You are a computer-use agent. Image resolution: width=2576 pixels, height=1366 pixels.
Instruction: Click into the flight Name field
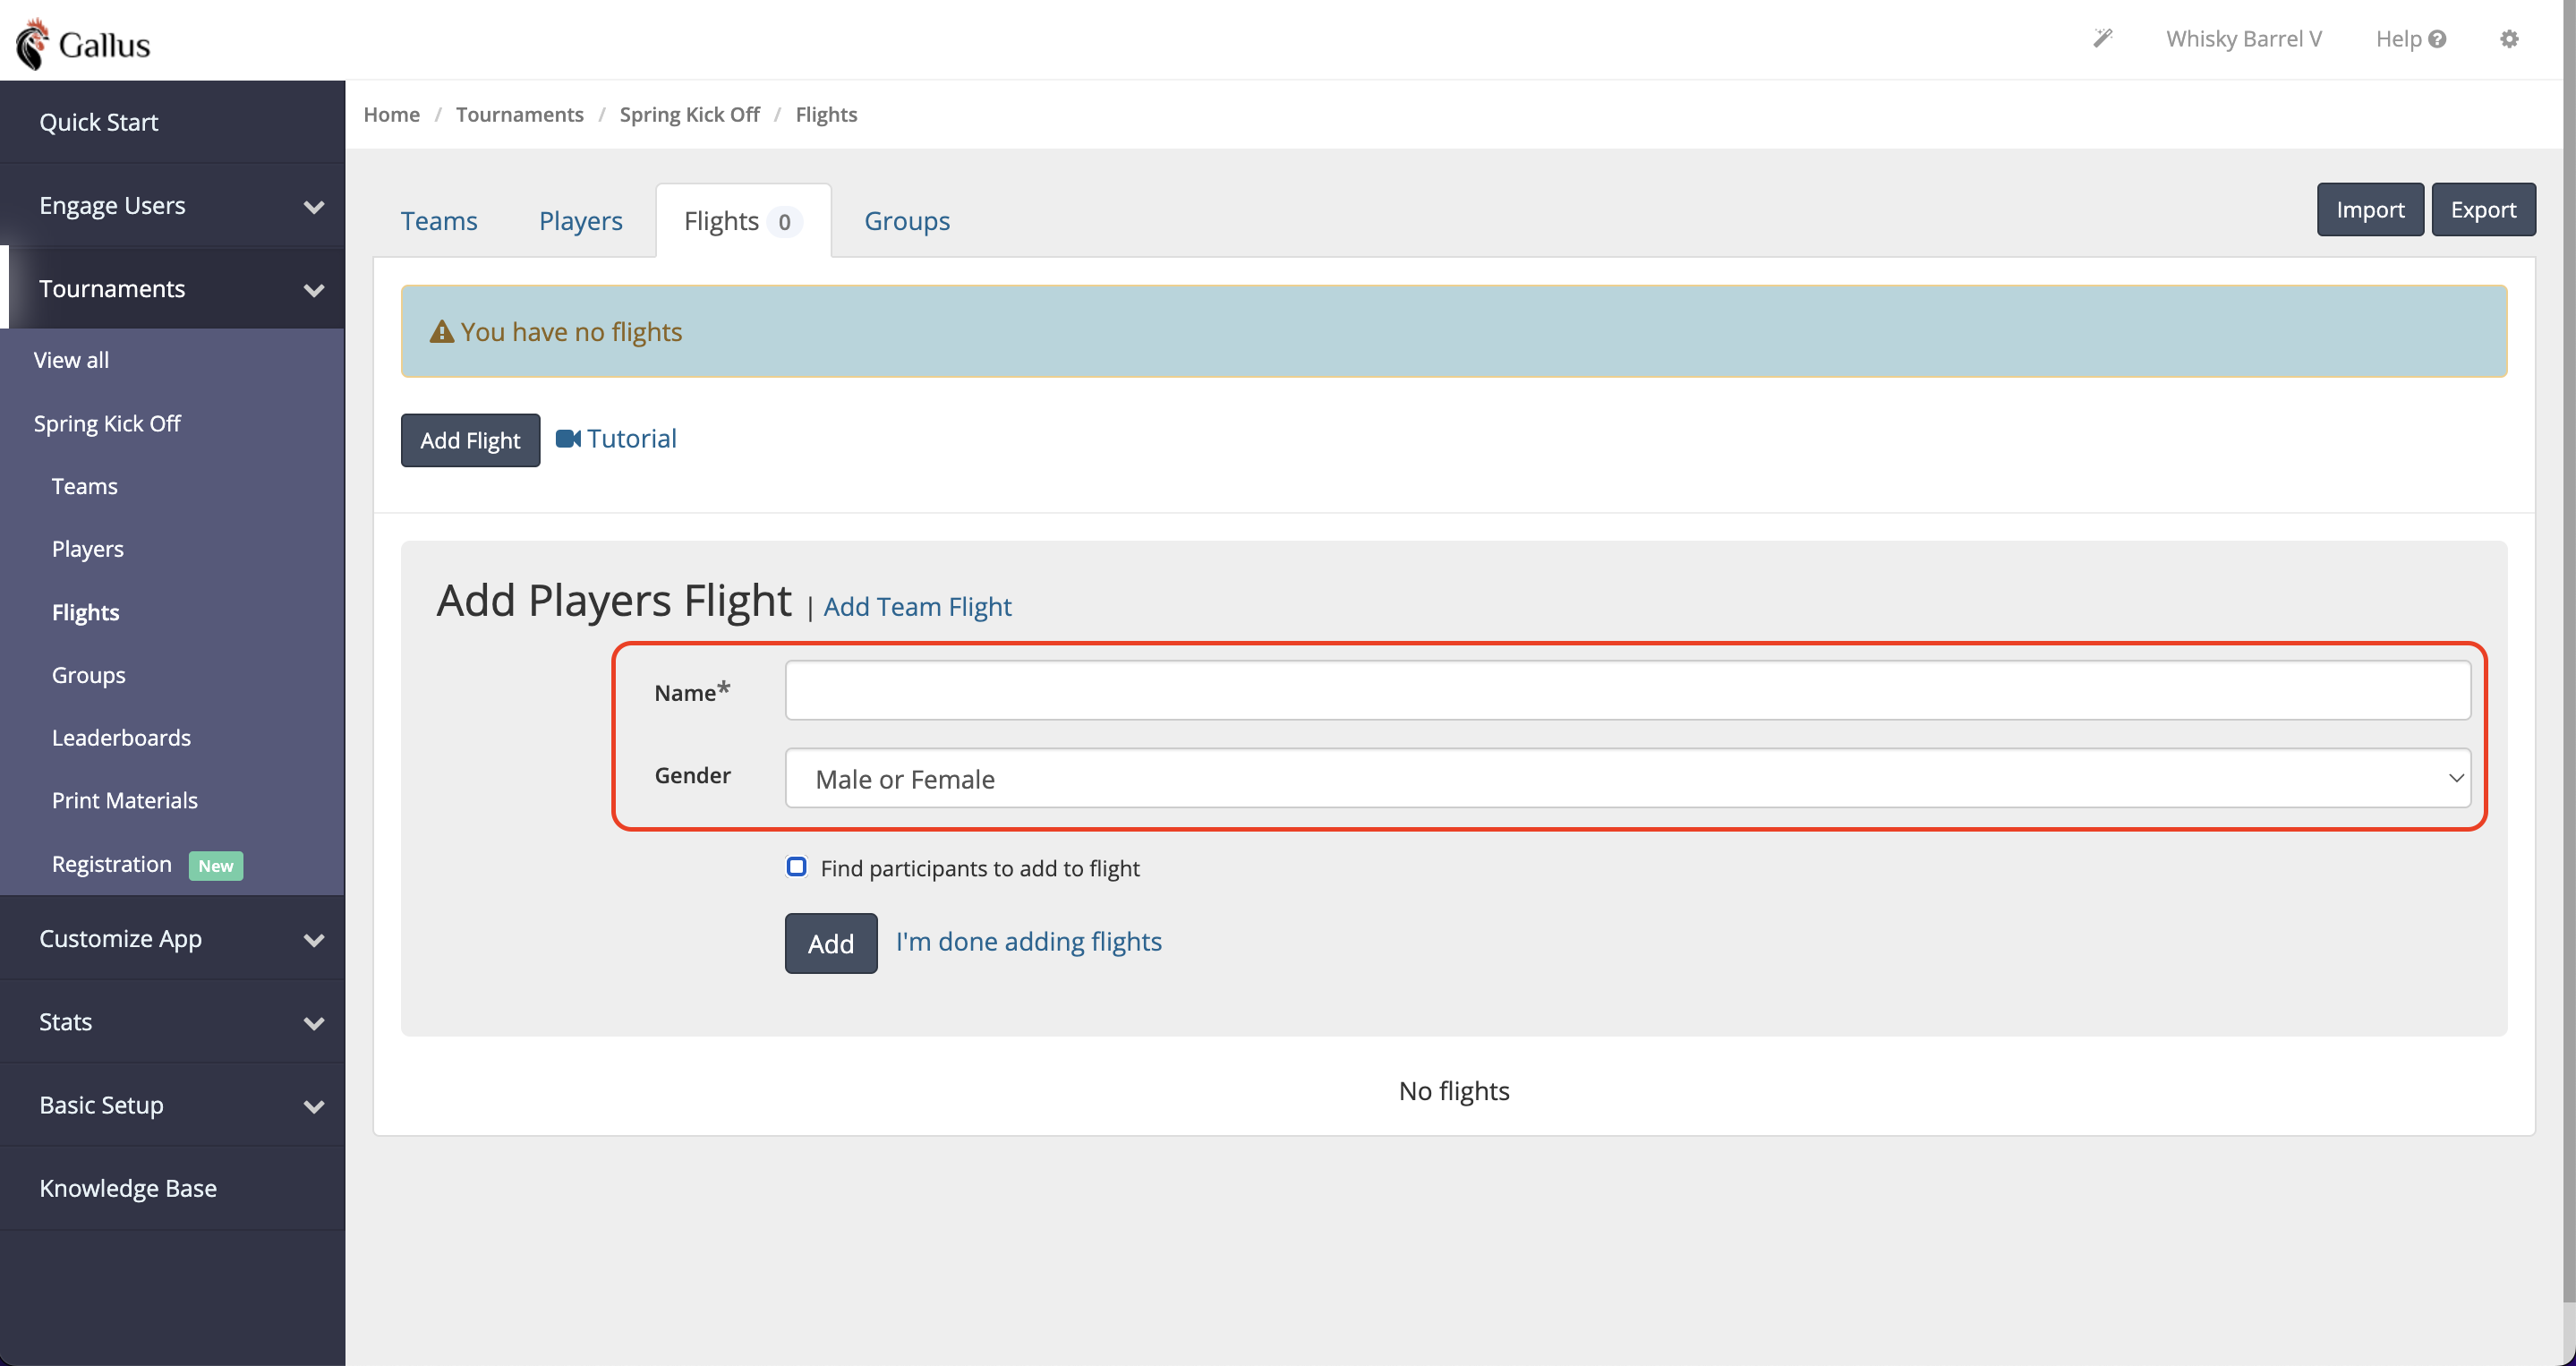tap(1627, 690)
